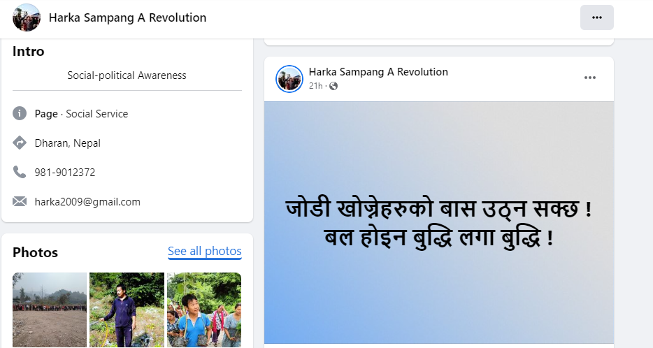This screenshot has width=653, height=348.
Task: Open the page options three-dot menu in header
Action: [597, 17]
